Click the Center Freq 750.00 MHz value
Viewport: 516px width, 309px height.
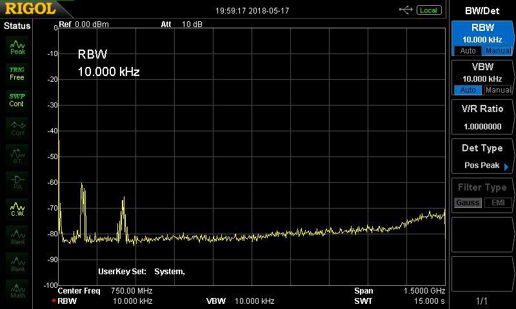(132, 291)
